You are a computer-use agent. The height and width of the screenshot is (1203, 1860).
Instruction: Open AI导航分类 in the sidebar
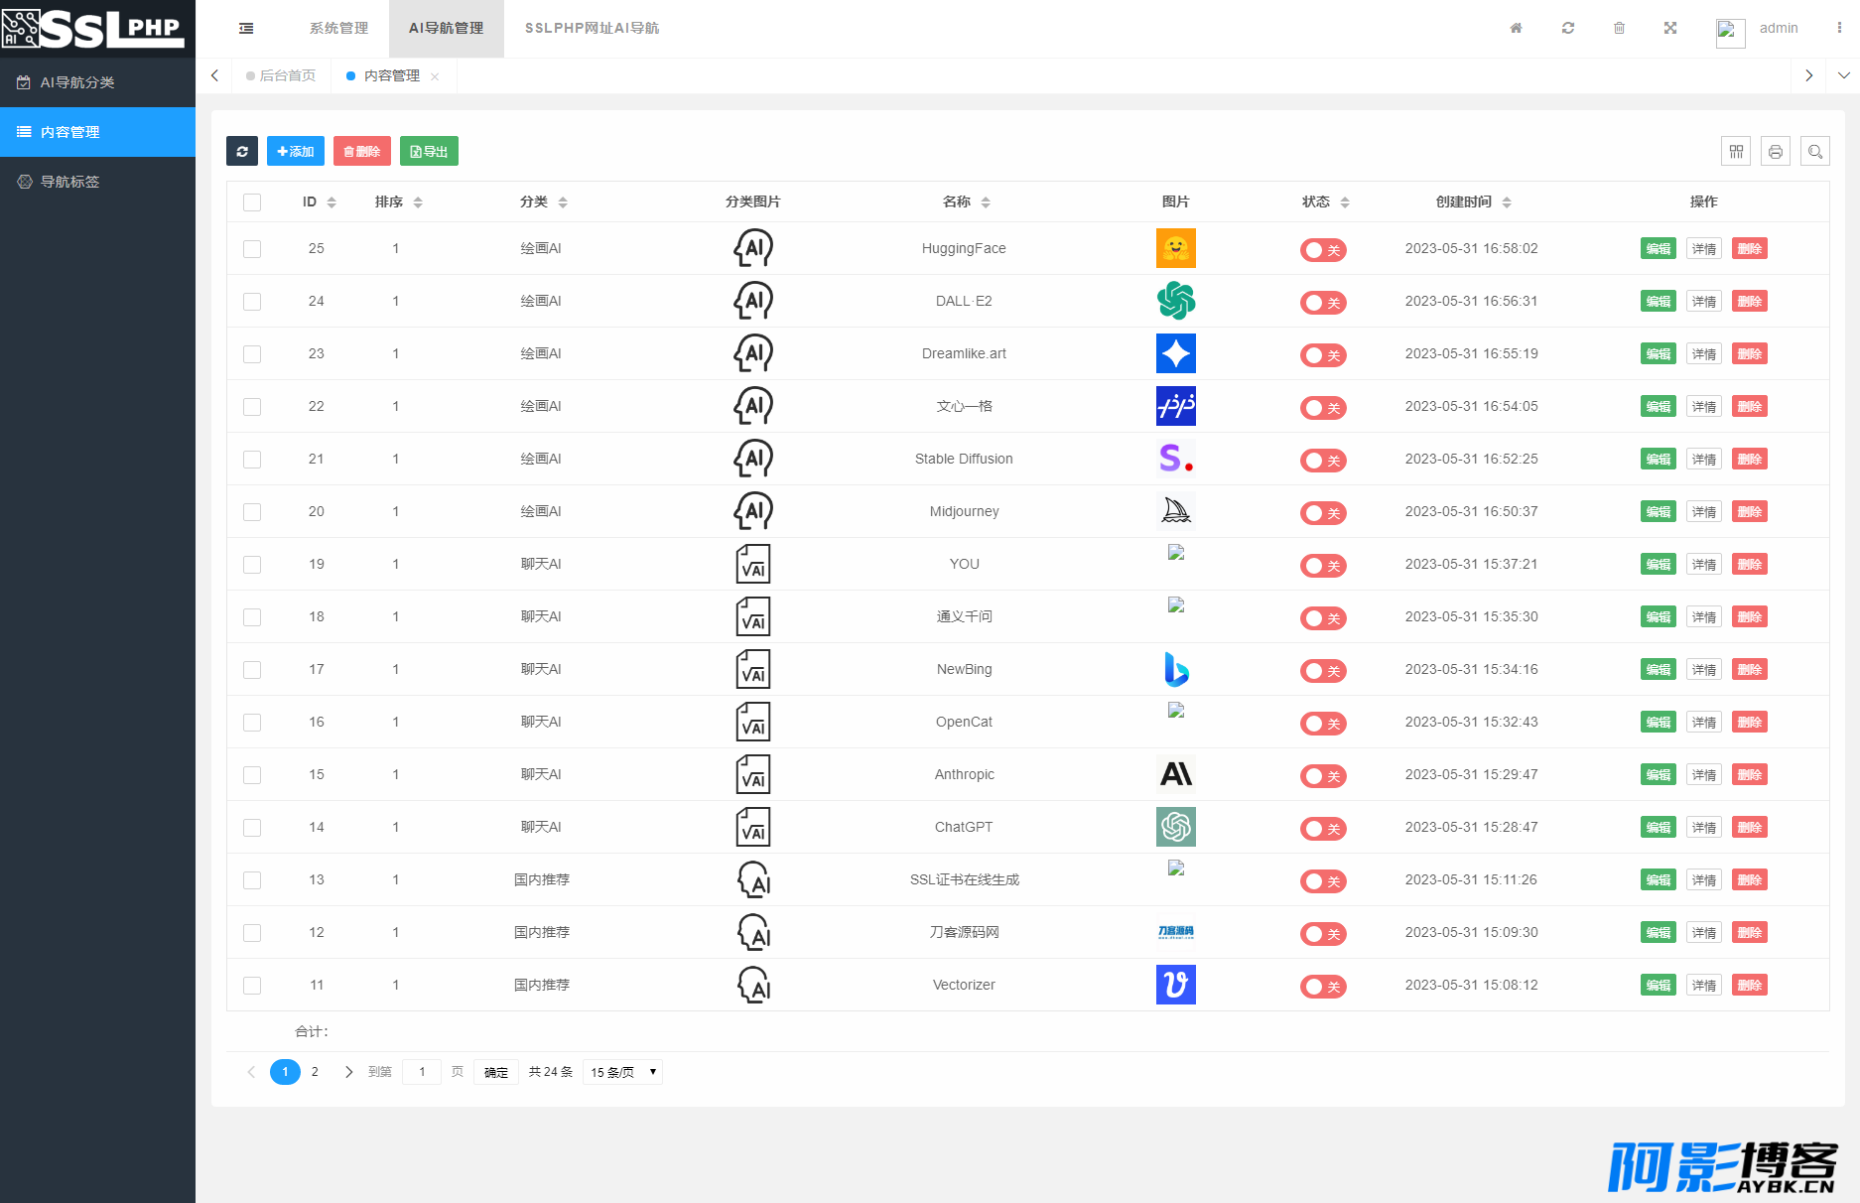click(x=97, y=82)
